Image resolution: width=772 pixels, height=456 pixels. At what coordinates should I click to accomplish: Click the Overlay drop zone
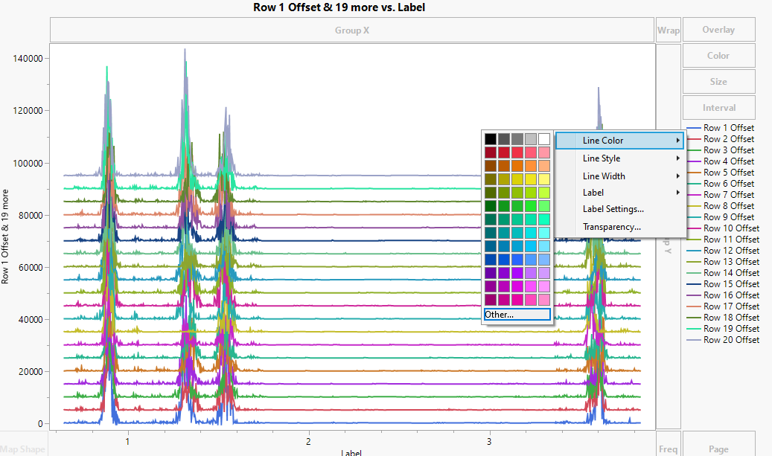pyautogui.click(x=718, y=30)
